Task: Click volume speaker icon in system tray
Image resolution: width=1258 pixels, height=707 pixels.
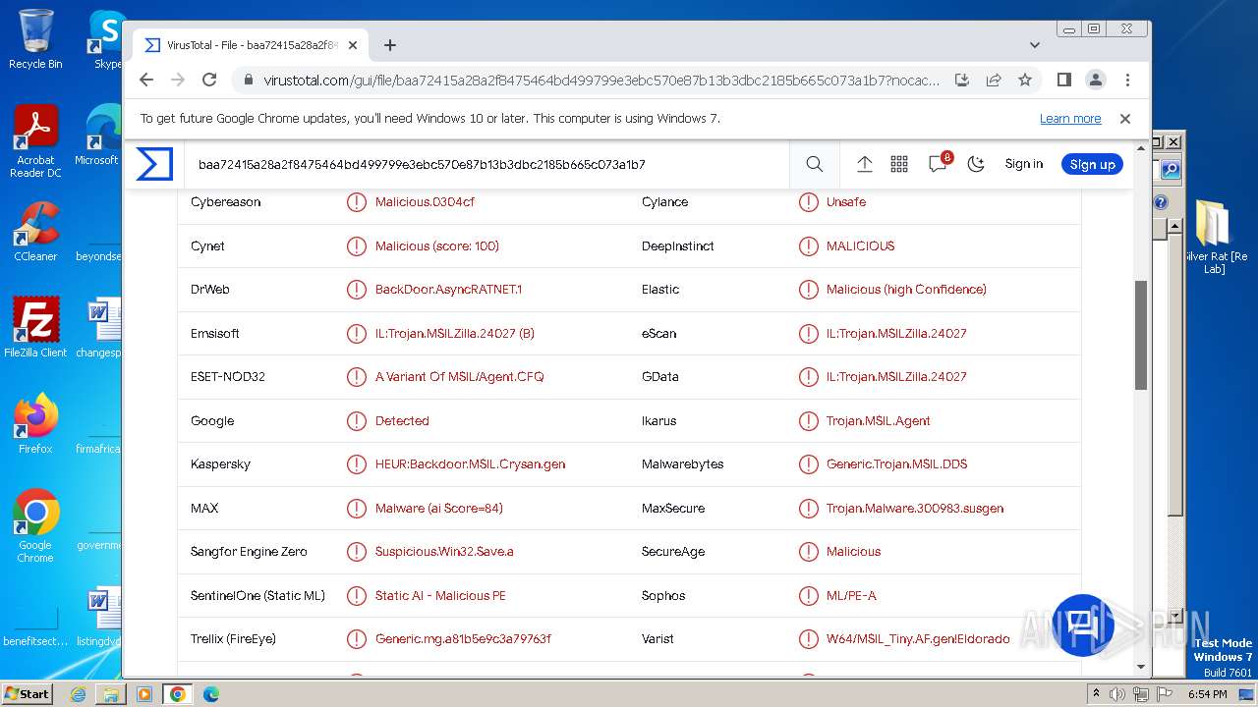Action: click(1117, 694)
